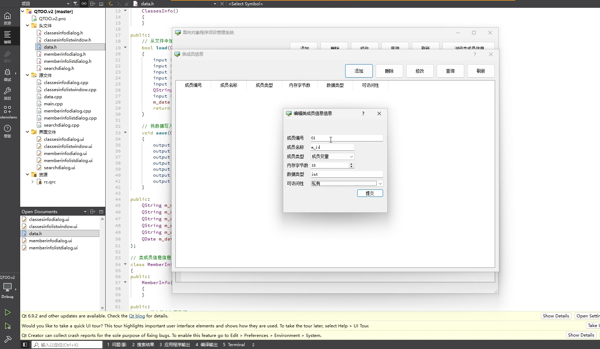Click 添加 button in 类成员信息 window
Screen dimensions: 600x349
coord(359,71)
